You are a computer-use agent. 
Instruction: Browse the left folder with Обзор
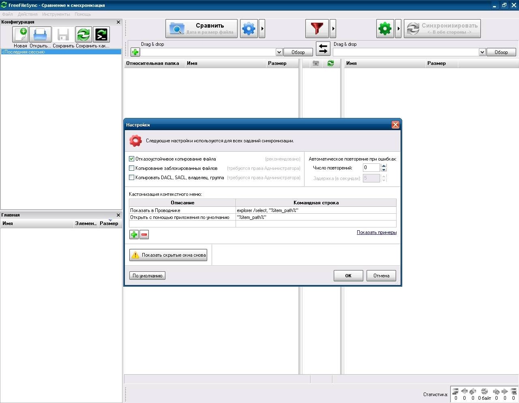pos(298,52)
